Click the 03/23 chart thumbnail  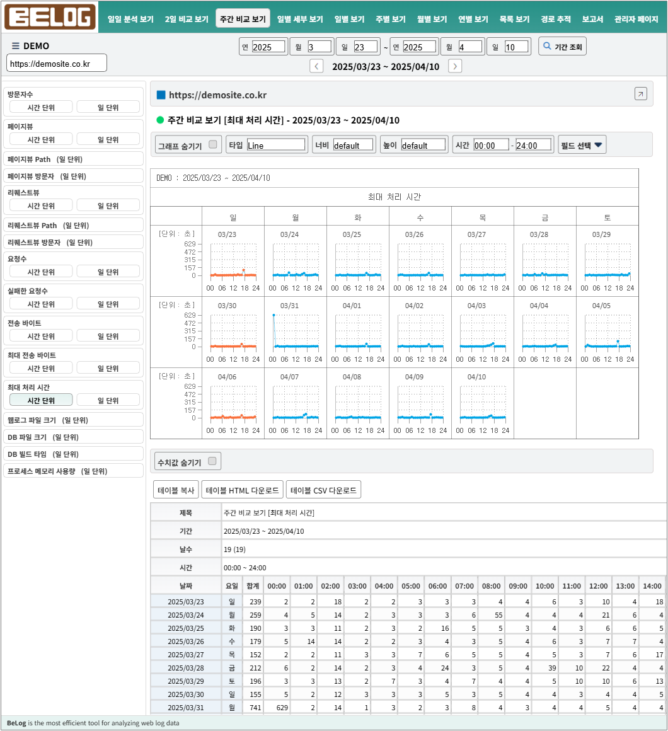[233, 260]
